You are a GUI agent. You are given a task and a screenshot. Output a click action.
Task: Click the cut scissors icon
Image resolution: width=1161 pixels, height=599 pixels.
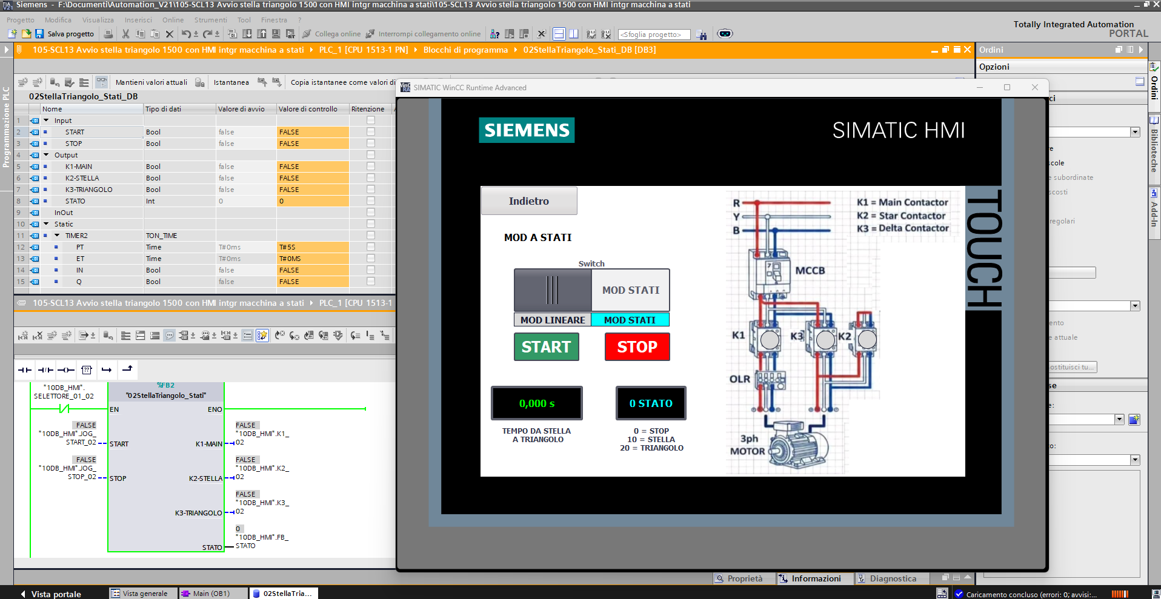coord(125,34)
